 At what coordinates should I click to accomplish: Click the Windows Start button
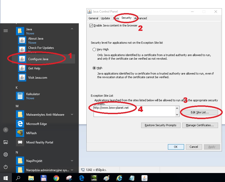[5, 178]
